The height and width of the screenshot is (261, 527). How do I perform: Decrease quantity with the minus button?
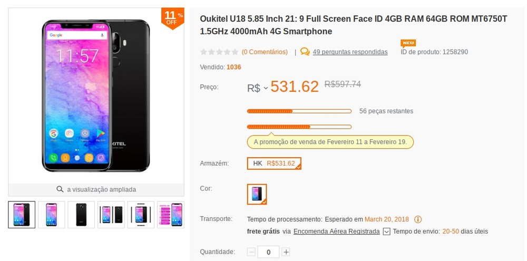(251, 252)
